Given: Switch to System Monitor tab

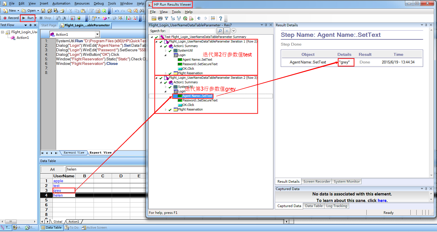Looking at the screenshot, I should [347, 182].
